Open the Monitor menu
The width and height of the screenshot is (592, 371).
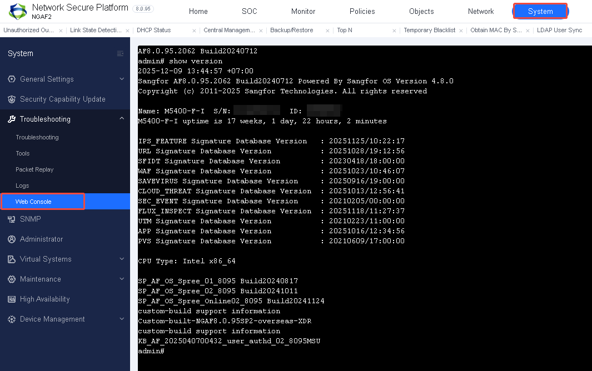point(303,11)
